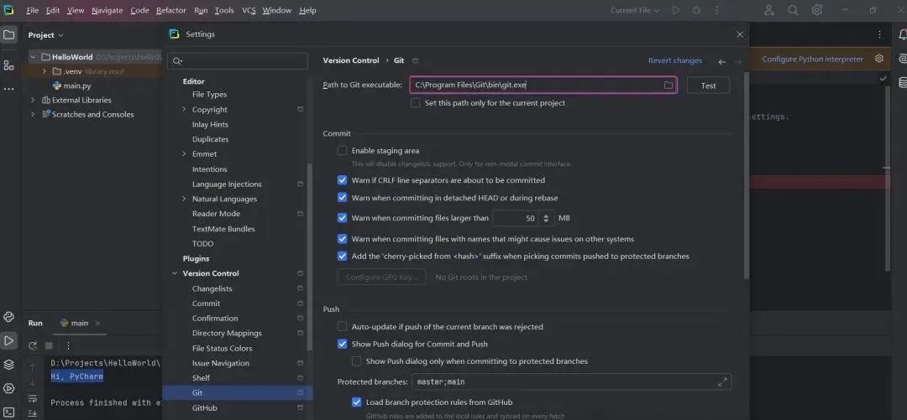The image size is (907, 420).
Task: Uncheck 'Show Push dialog for Commit and Push'
Action: tap(343, 344)
